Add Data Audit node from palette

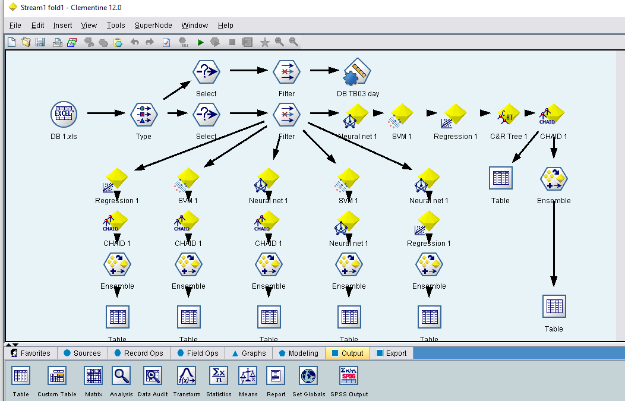click(x=153, y=376)
